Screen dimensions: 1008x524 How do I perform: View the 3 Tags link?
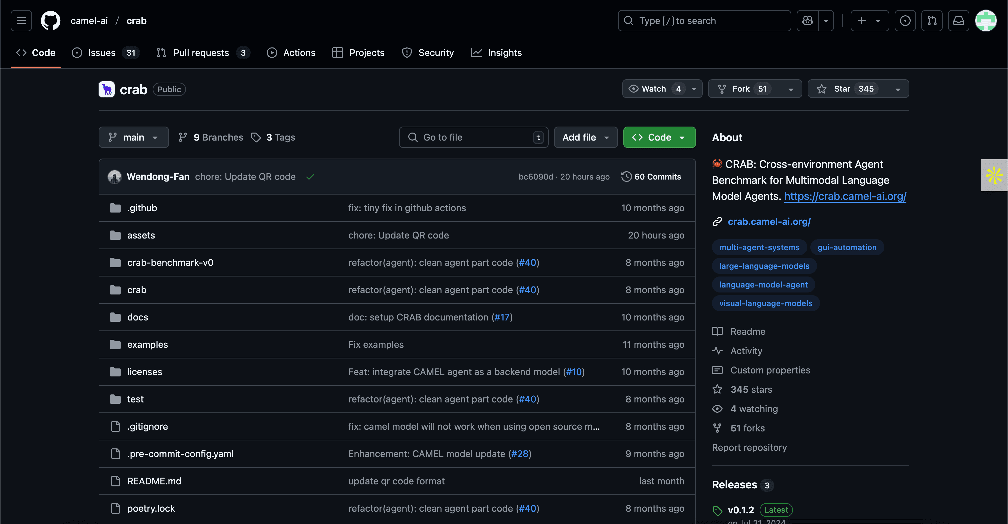273,137
